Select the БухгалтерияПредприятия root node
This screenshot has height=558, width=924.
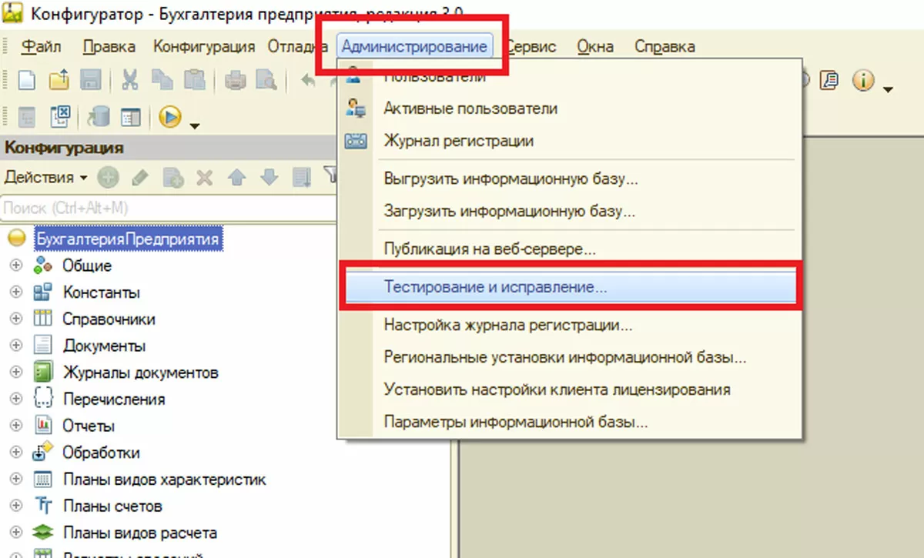(x=128, y=239)
